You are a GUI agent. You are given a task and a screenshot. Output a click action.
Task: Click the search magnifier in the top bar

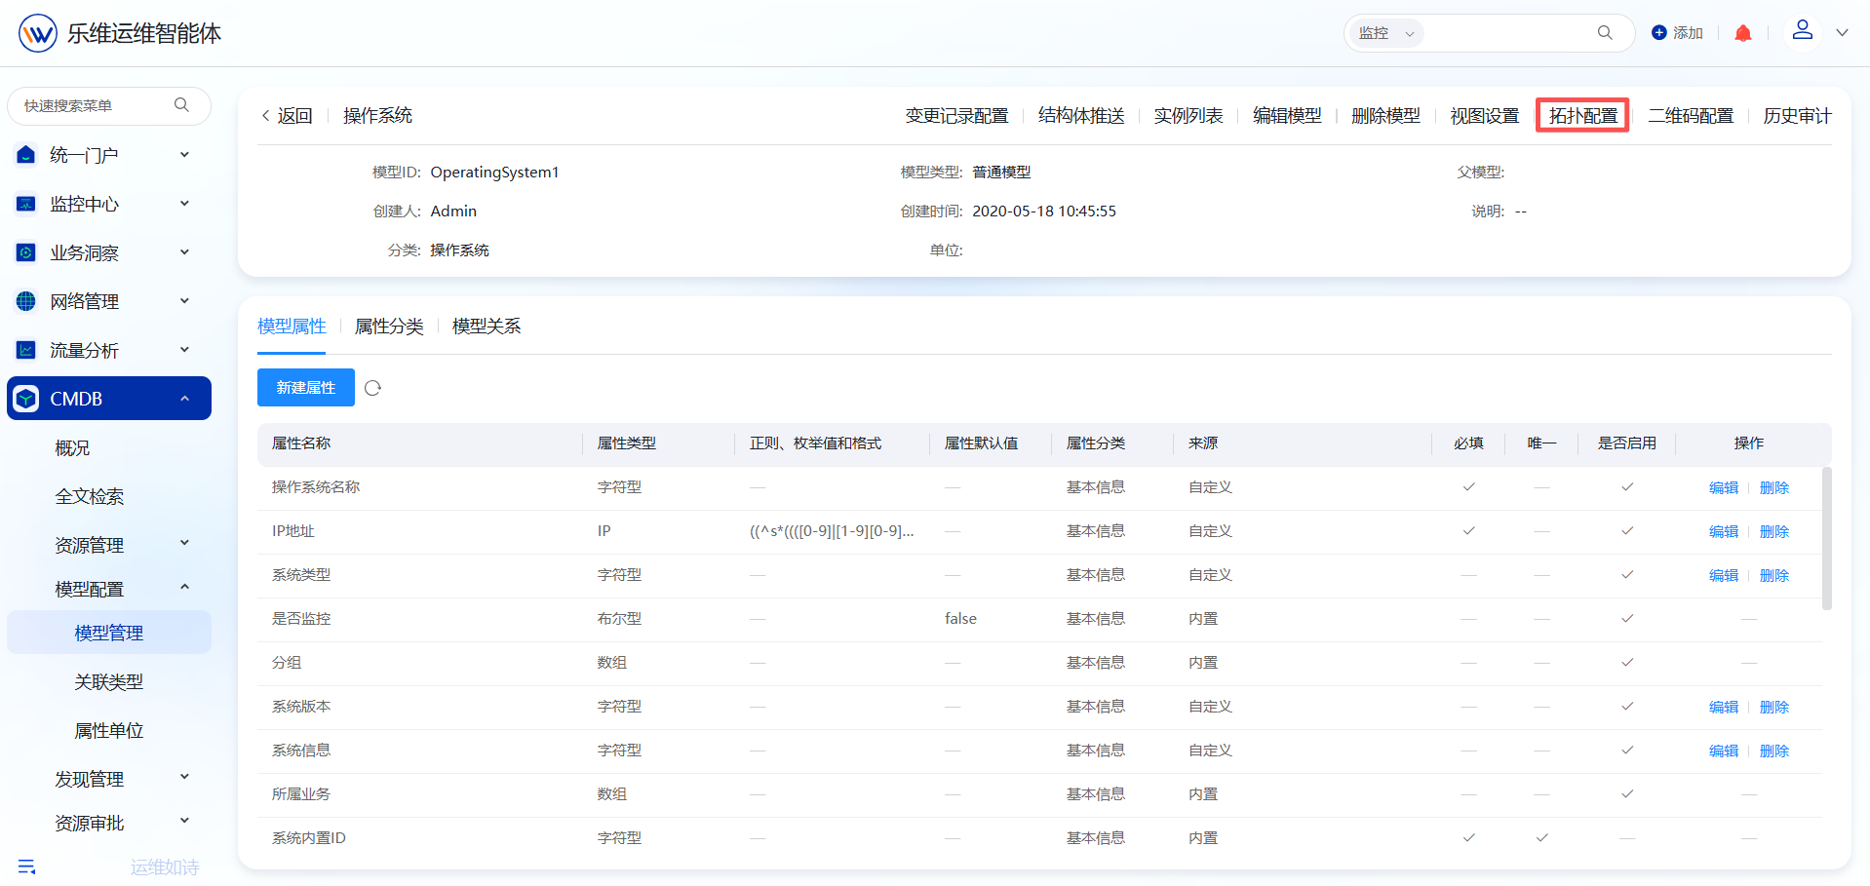coord(1605,33)
